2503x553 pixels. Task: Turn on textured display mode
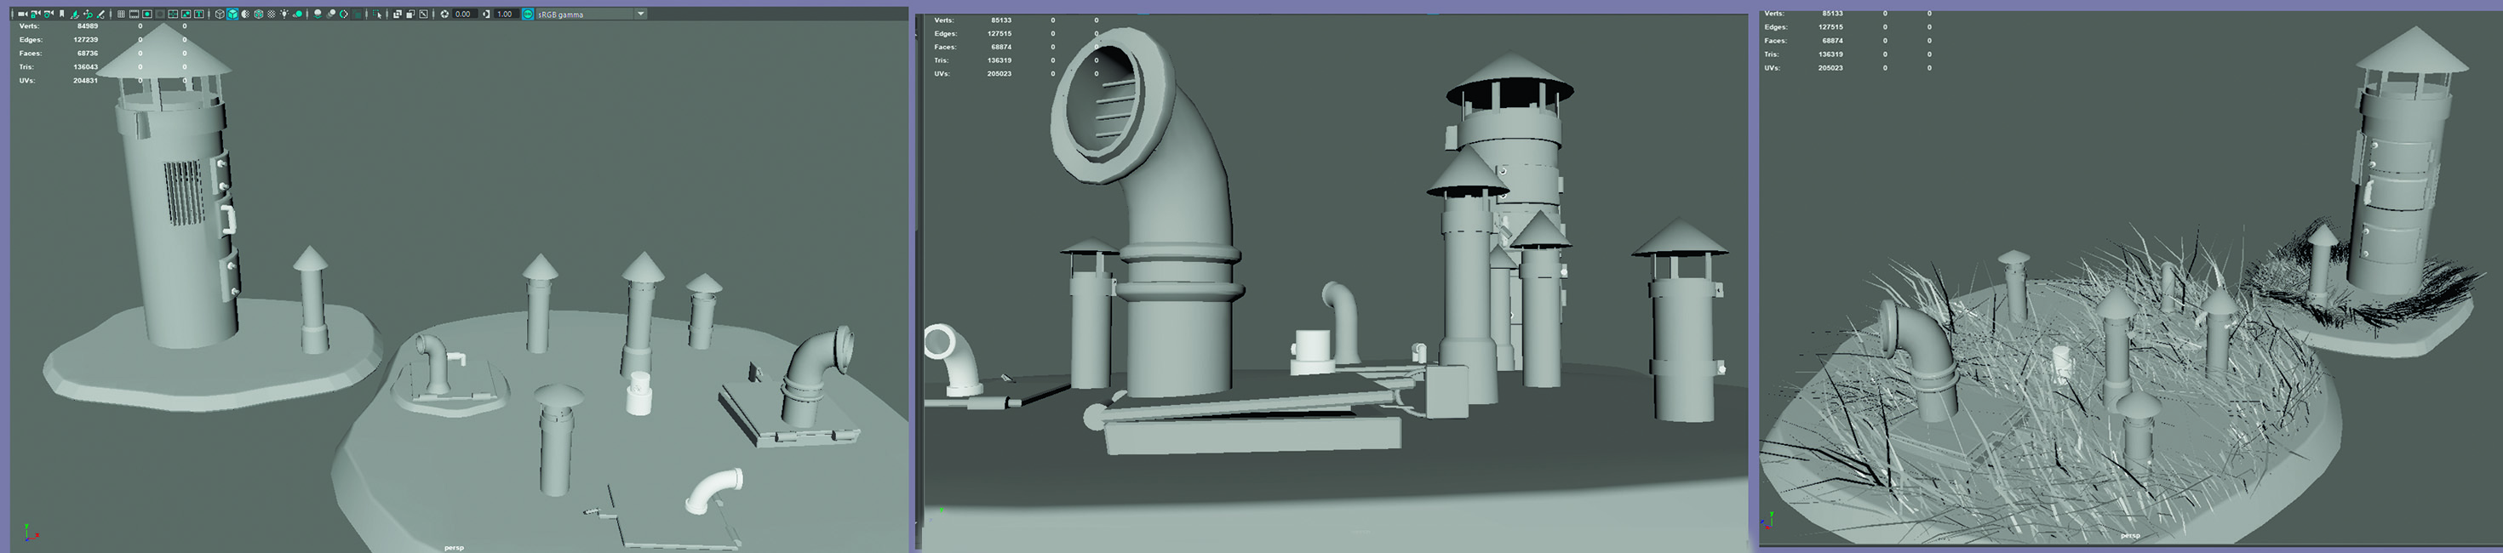click(272, 14)
